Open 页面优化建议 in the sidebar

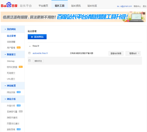pyautogui.click(x=13, y=124)
